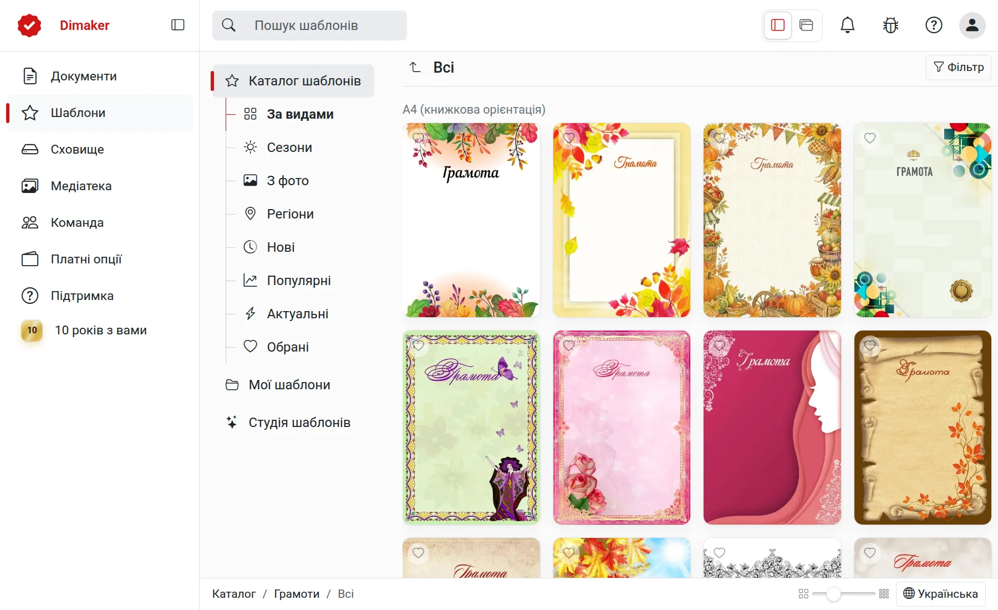The width and height of the screenshot is (998, 610).
Task: Open the help question mark icon
Action: coord(934,25)
